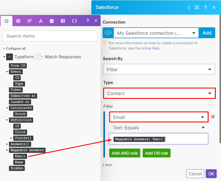Open the starred favorites tab in mapping panel
Viewport: 221px width, 181px height.
tap(7, 21)
